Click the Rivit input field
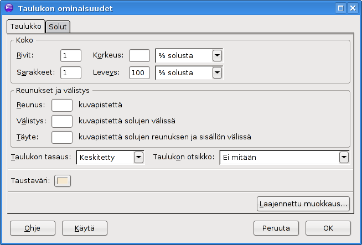The height and width of the screenshot is (245, 362). (71, 55)
